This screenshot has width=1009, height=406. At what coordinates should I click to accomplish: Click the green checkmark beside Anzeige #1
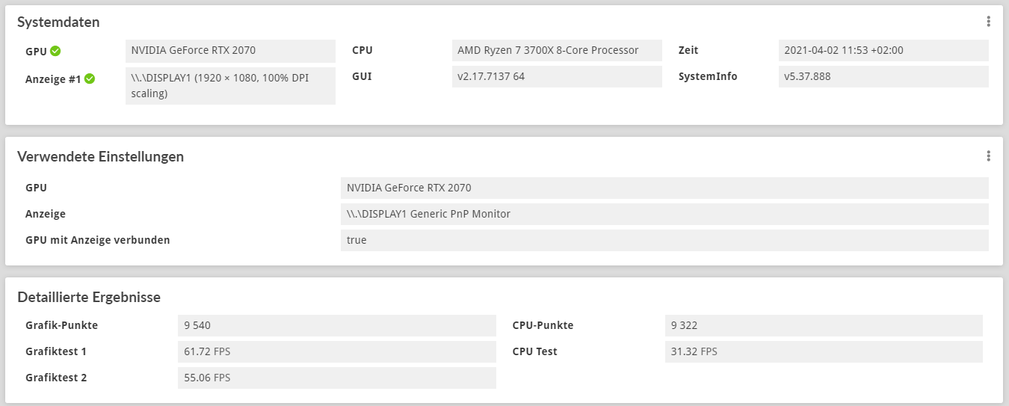tap(90, 79)
